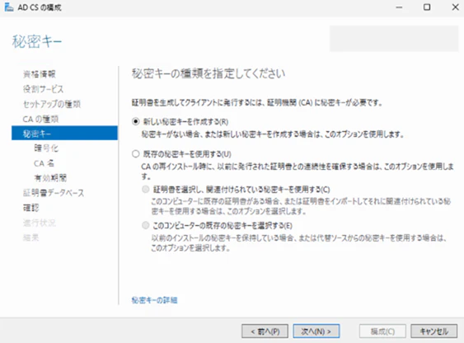Open 秘密キーの詳細 link
464x343 pixels.
pos(154,300)
